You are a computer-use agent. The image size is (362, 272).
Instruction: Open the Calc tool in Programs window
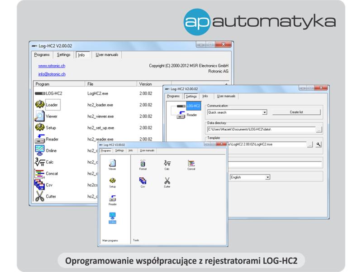click(x=167, y=165)
